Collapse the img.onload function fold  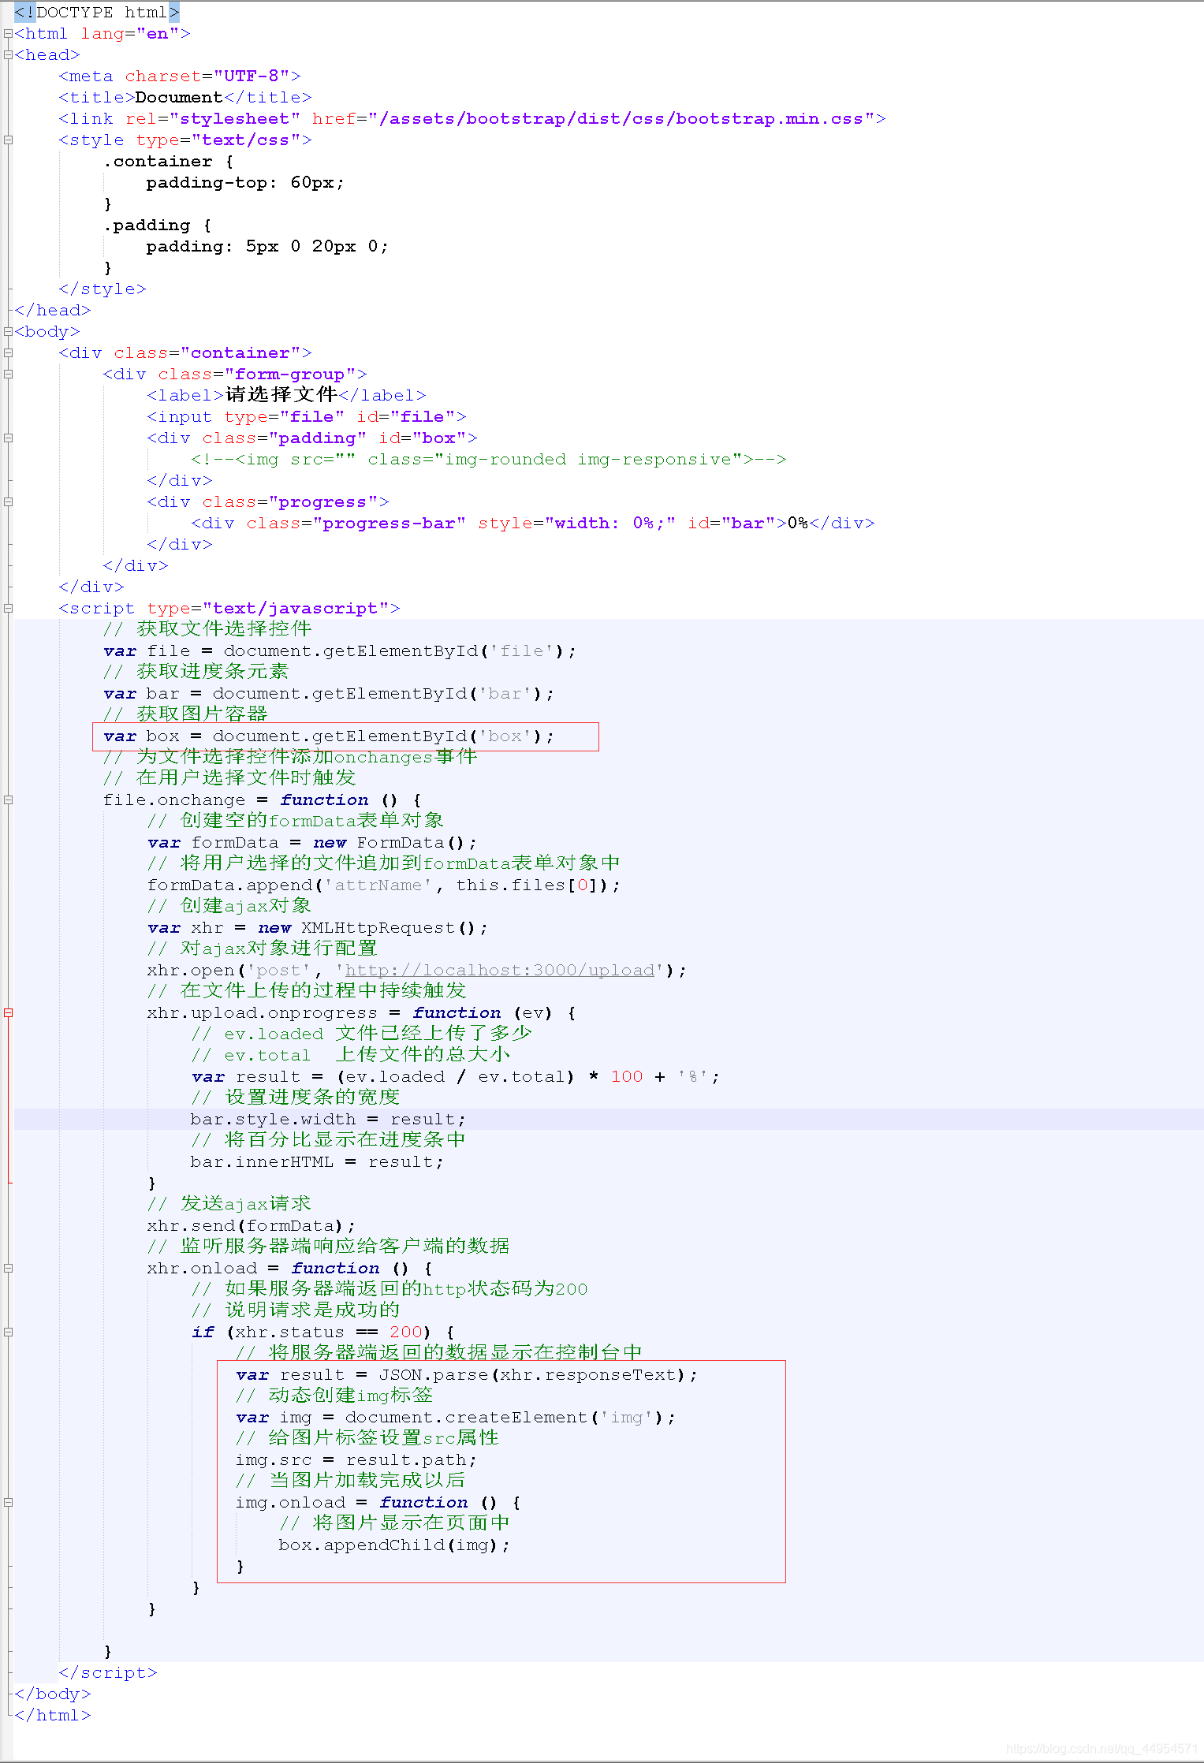pyautogui.click(x=8, y=1503)
